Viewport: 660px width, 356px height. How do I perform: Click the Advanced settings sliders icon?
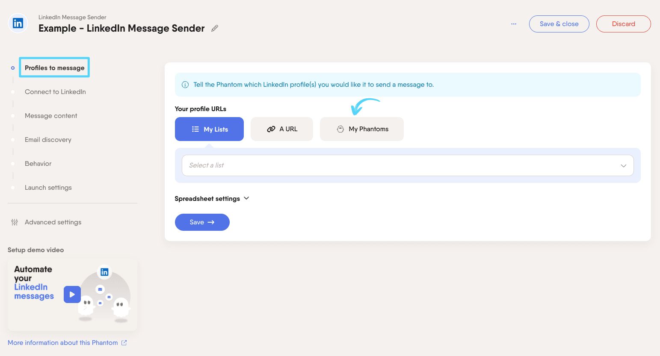(15, 222)
